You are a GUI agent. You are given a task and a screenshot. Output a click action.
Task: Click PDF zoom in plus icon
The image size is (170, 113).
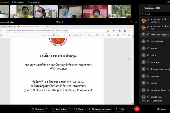[x=49, y=35]
